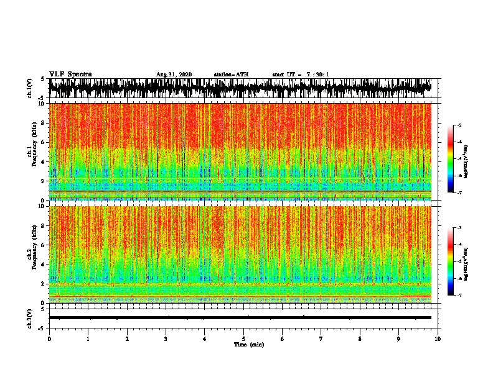Click the time axis tick label 3
Image resolution: width=493 pixels, height=380 pixels.
[x=166, y=339]
